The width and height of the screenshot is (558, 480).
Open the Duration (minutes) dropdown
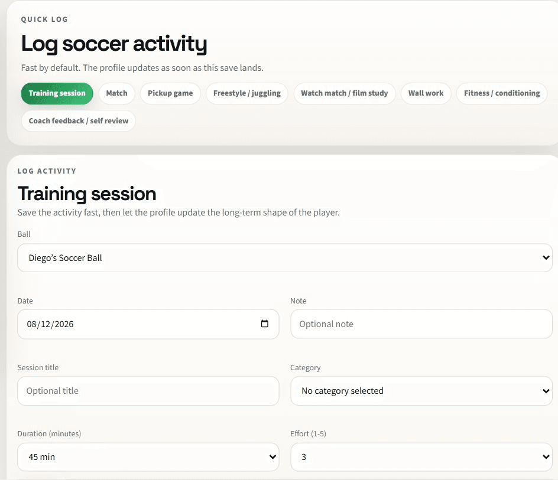click(148, 457)
